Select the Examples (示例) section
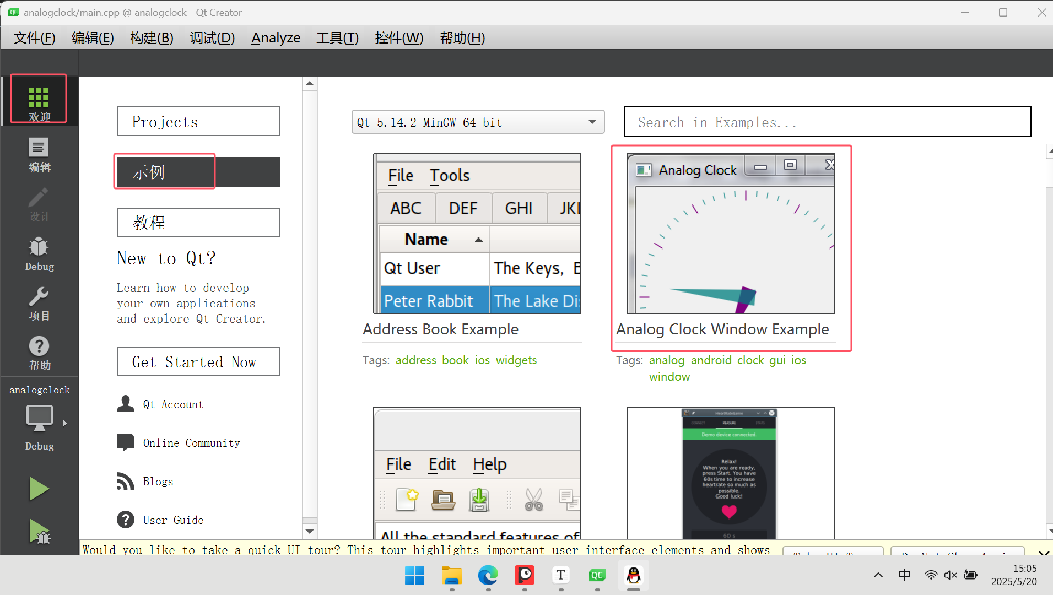This screenshot has width=1053, height=595. 198,172
